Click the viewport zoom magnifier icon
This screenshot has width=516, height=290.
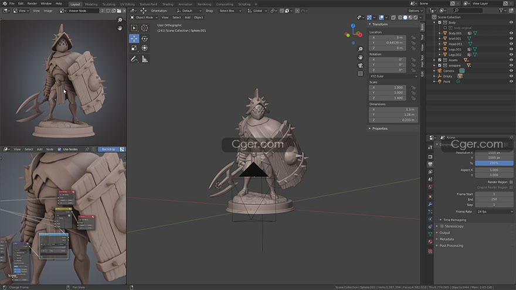pyautogui.click(x=361, y=49)
